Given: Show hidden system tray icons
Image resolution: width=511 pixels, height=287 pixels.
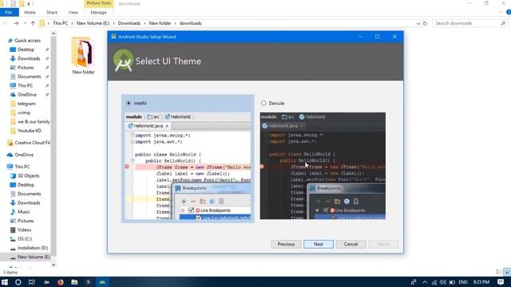Looking at the screenshot, I should click(x=425, y=282).
